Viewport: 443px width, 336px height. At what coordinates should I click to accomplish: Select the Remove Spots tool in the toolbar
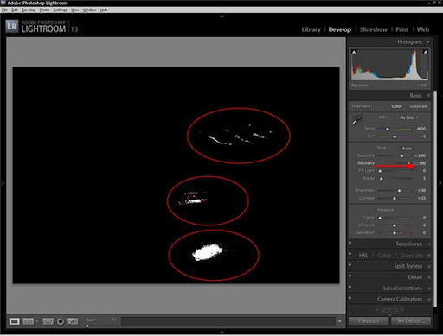(x=73, y=321)
